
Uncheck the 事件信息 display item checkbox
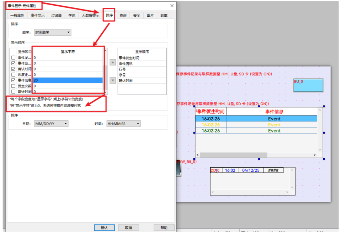point(14,80)
